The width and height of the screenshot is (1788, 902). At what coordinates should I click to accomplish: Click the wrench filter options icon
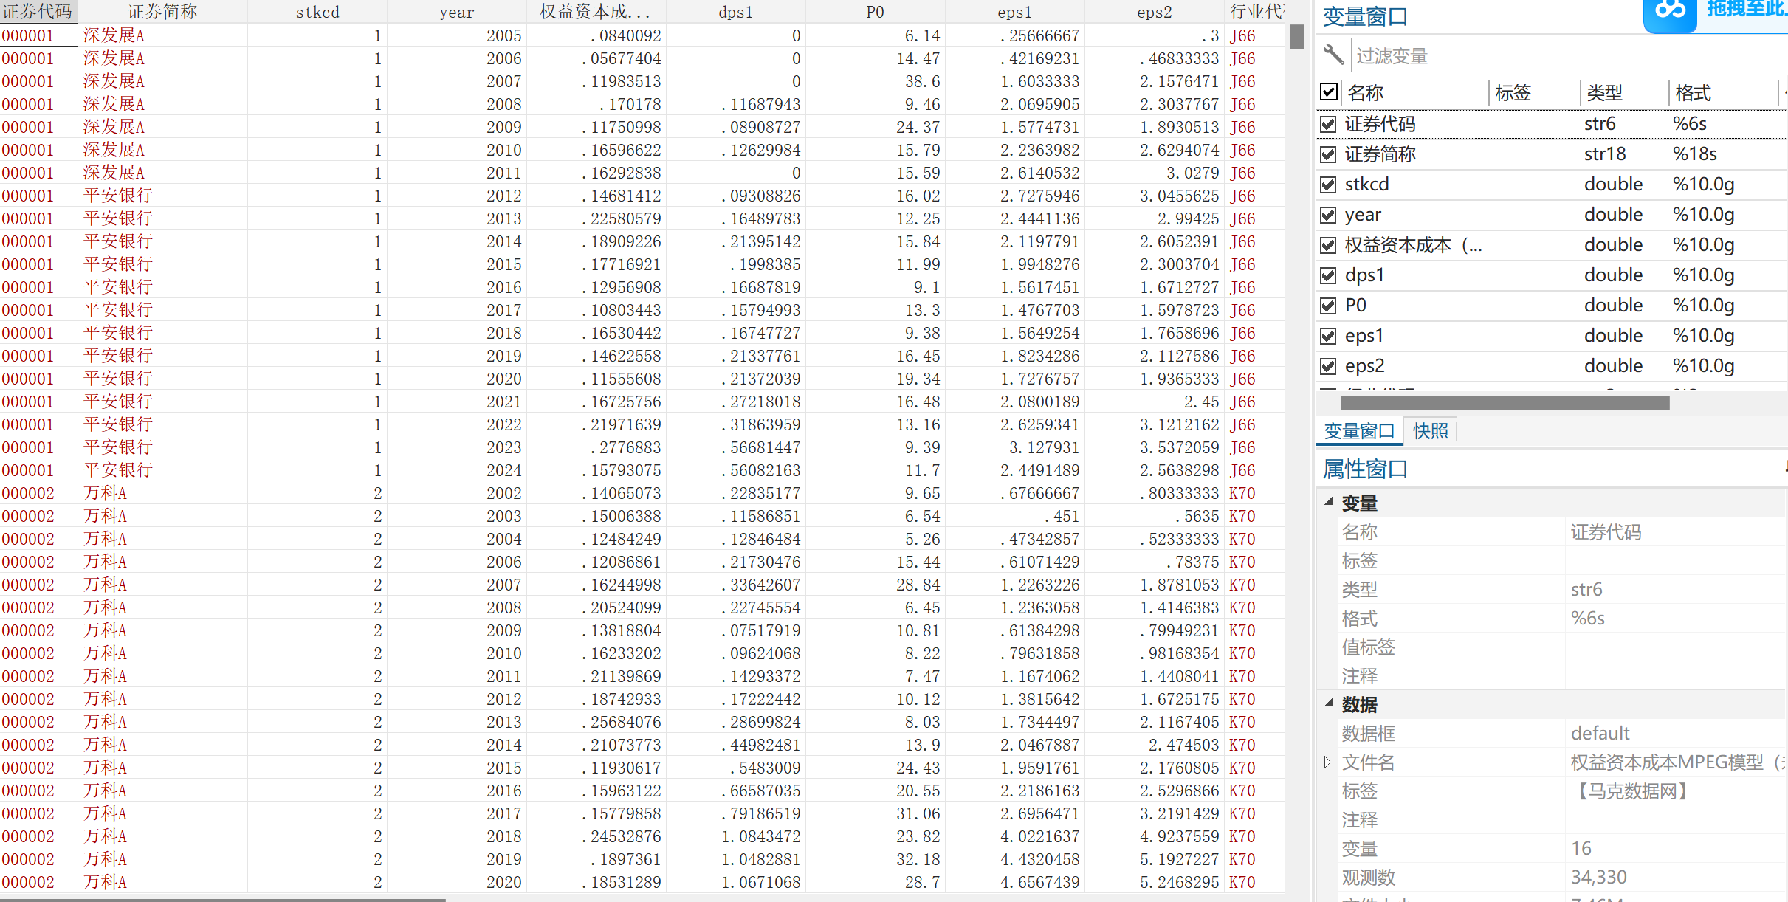click(x=1333, y=55)
